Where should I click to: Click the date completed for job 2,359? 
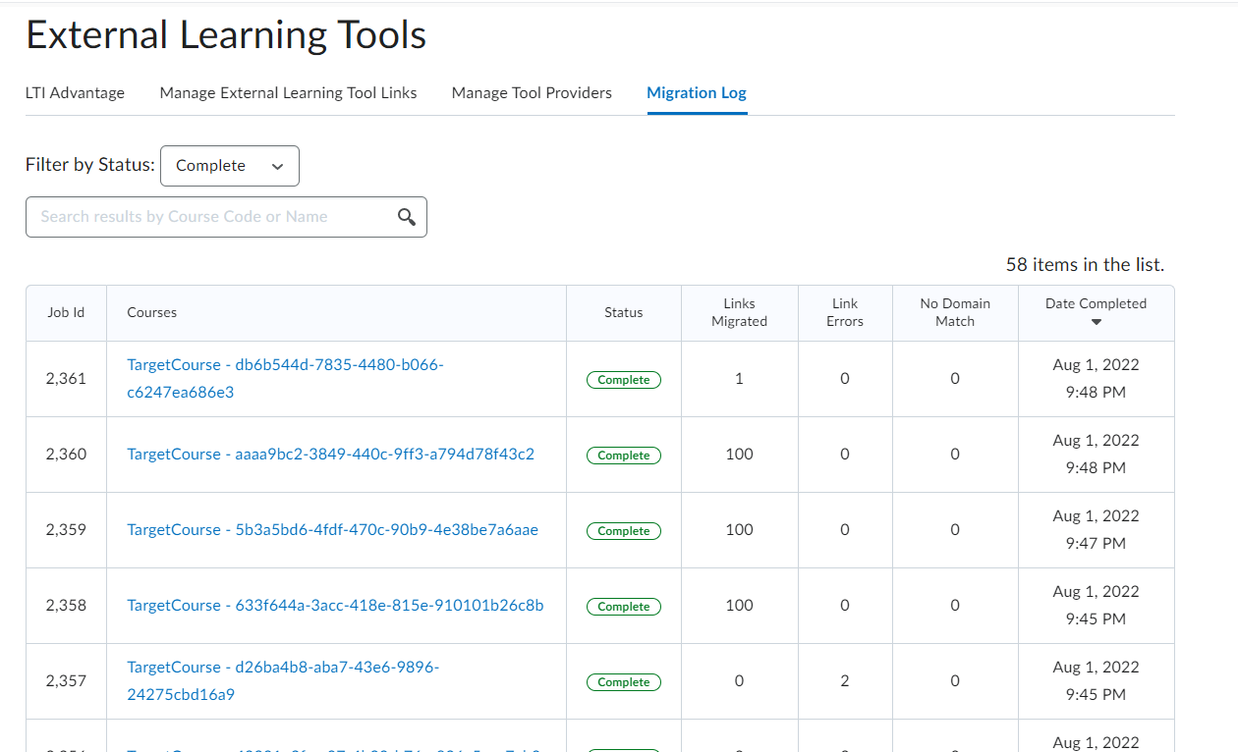pos(1096,530)
